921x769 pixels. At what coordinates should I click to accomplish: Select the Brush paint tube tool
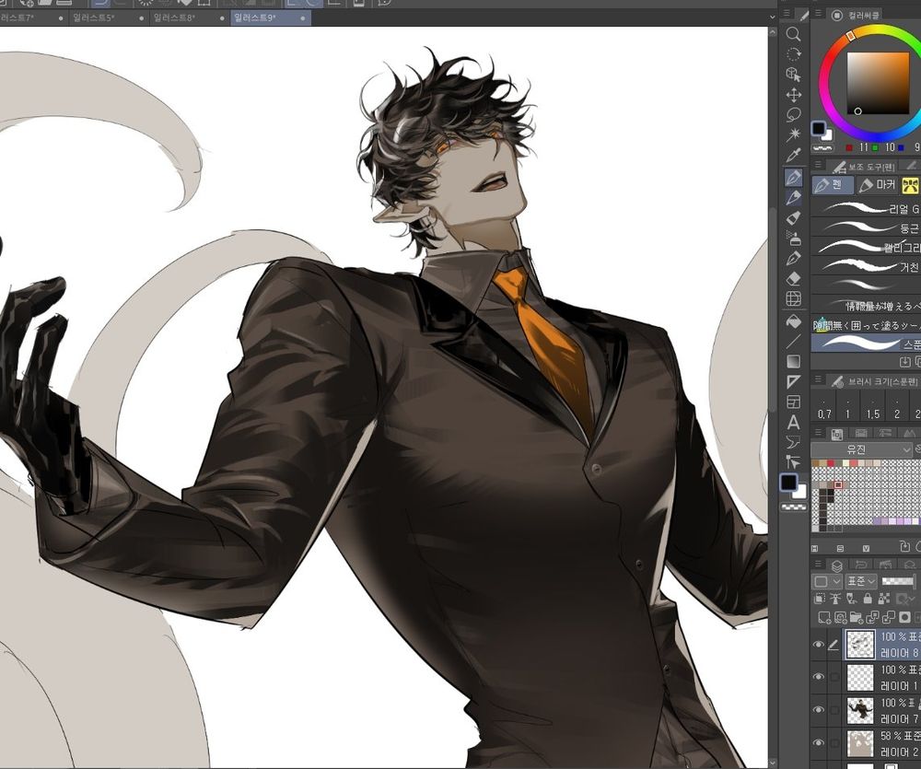[x=793, y=218]
